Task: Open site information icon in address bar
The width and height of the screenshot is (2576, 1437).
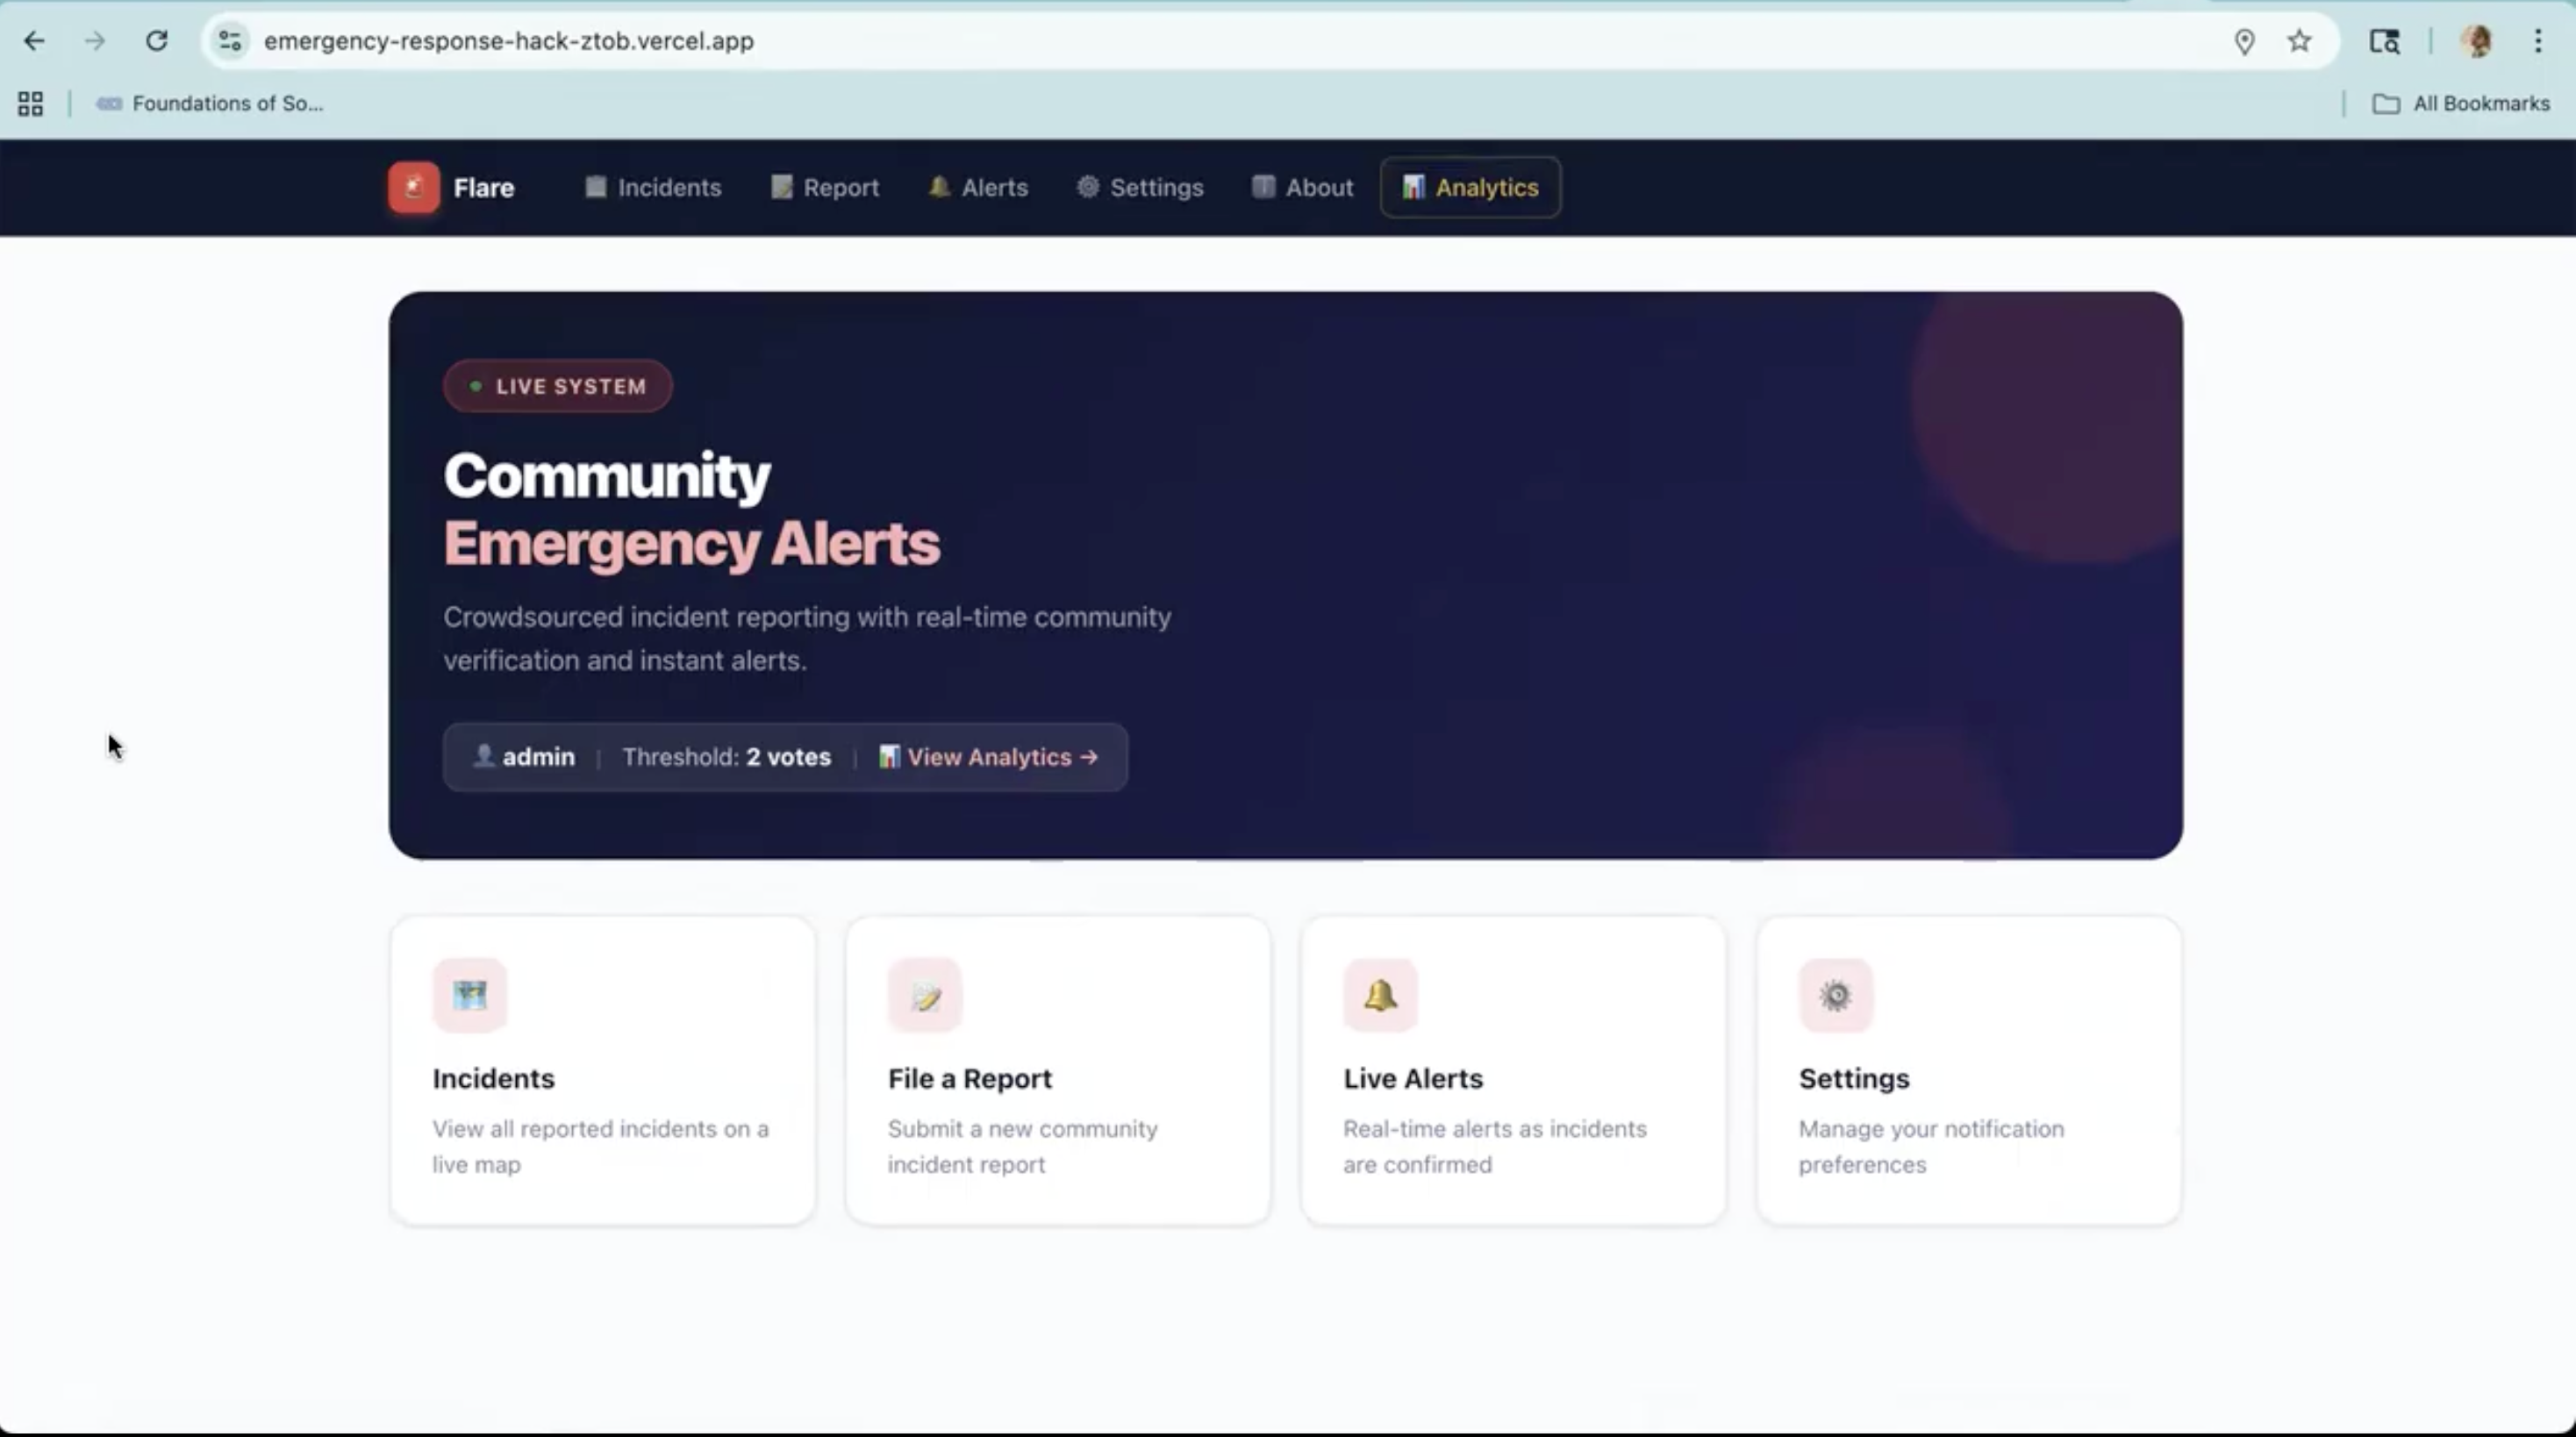Action: pos(230,41)
